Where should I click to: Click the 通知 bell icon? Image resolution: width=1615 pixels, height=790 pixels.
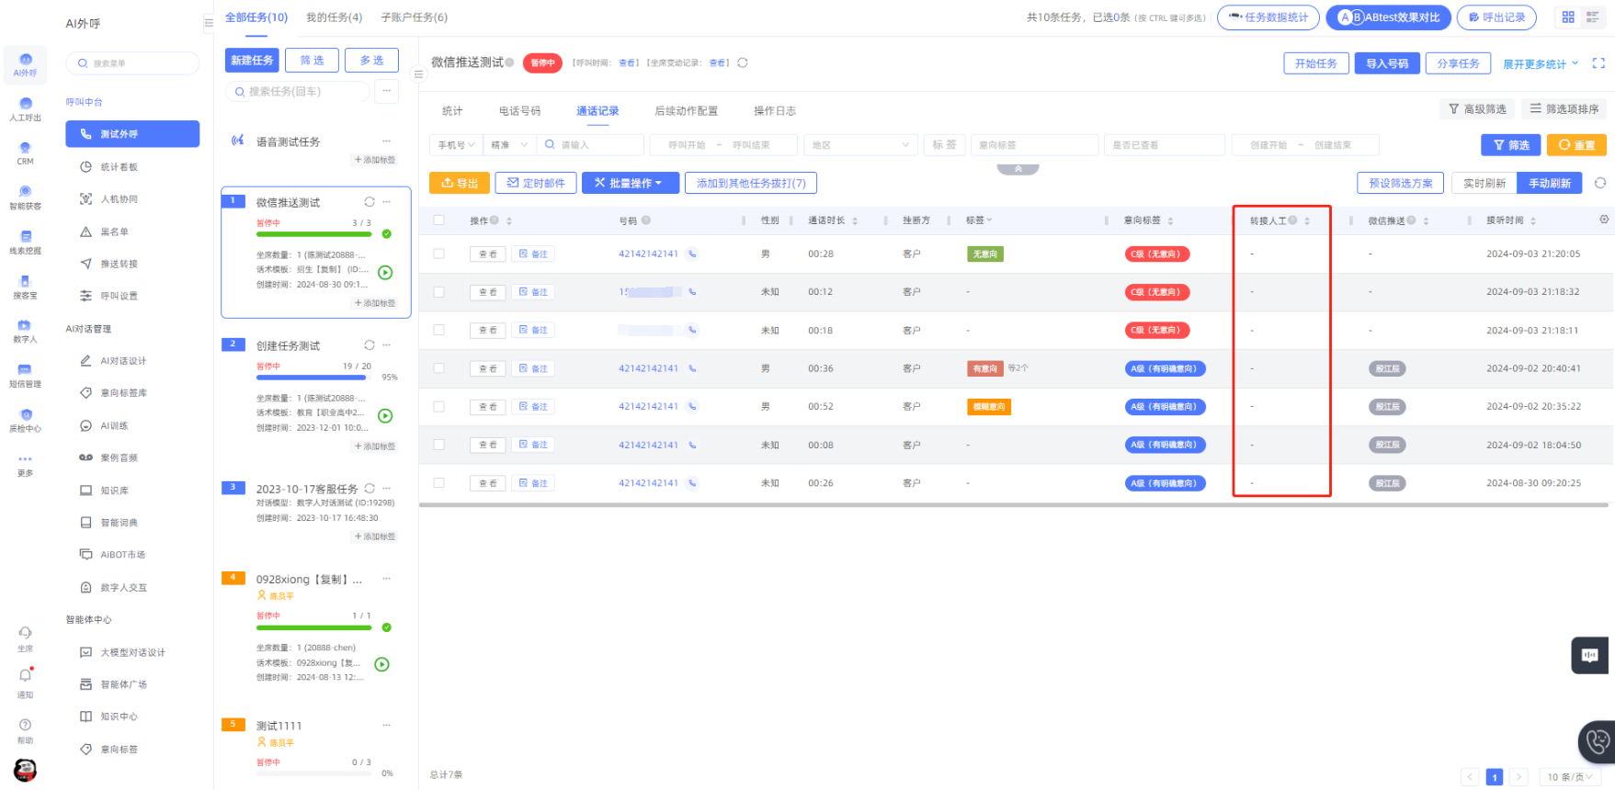(25, 676)
